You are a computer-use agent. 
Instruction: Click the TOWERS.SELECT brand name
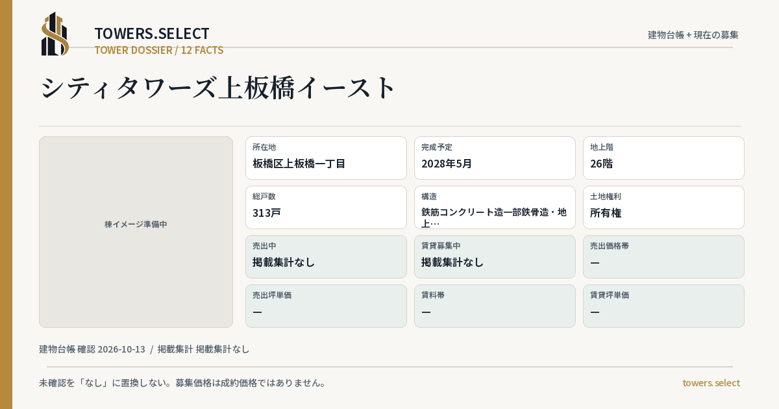(152, 34)
